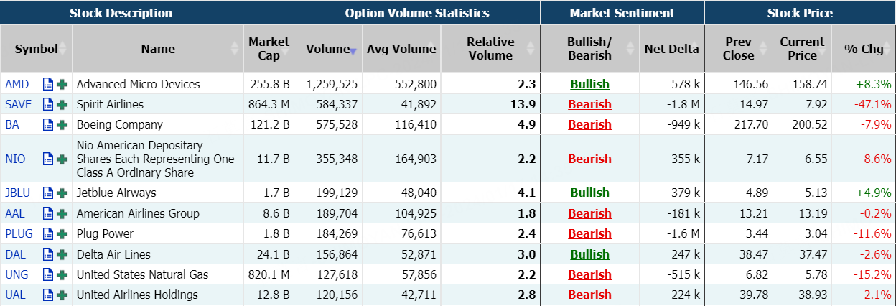Sort by the Net Delta column
Viewport: 896px width, 306px height.
tap(671, 49)
